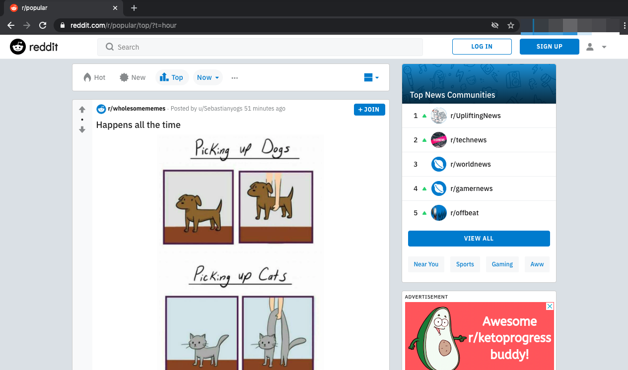Select the Hot sorting icon
628x370 pixels.
tap(86, 77)
